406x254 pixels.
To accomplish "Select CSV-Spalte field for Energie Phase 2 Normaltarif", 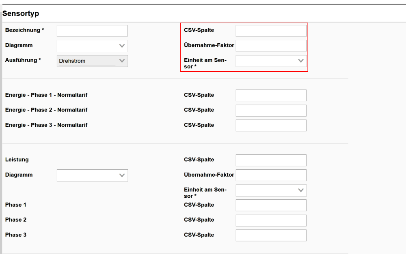I will (271, 110).
